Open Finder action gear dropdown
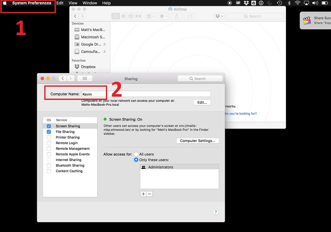331x232 pixels. [x=163, y=16]
